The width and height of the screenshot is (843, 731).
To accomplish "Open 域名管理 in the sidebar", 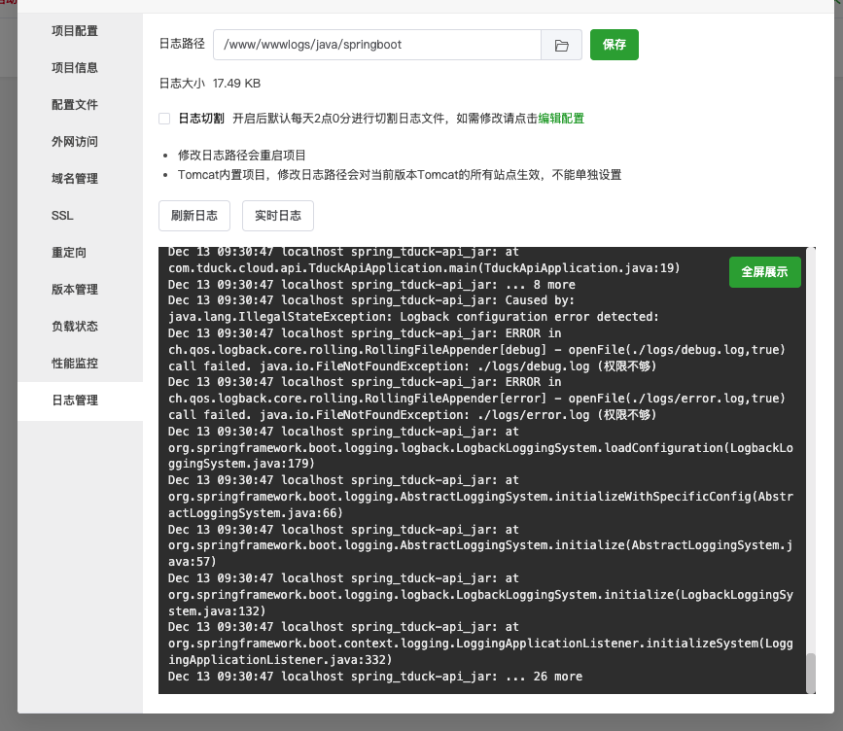I will click(75, 179).
